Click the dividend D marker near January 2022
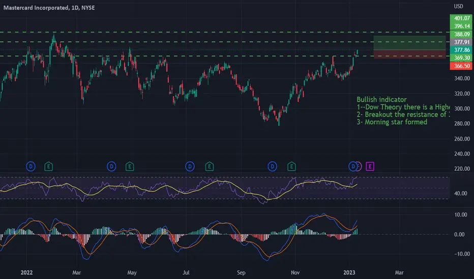 tap(31, 166)
